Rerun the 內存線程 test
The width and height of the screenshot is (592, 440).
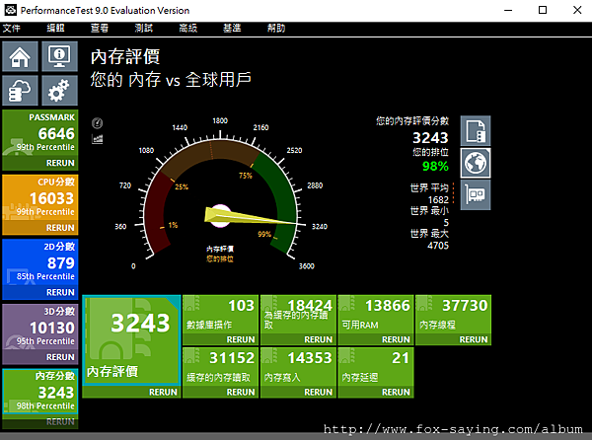point(474,339)
